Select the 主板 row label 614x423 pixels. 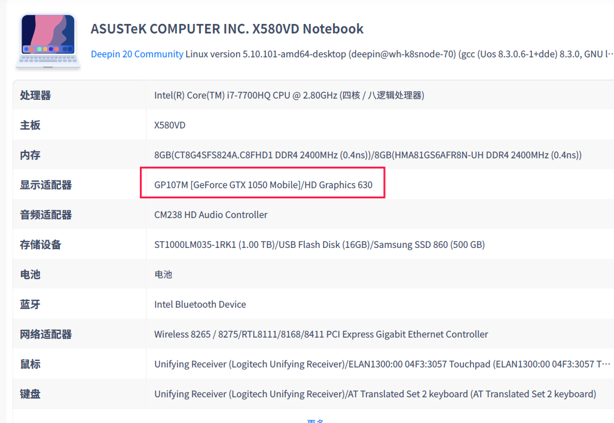coord(30,125)
